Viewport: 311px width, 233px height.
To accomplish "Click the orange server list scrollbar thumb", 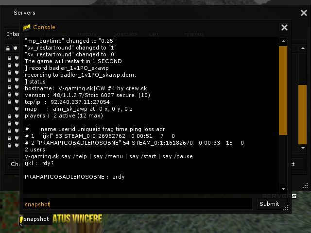I will point(302,115).
